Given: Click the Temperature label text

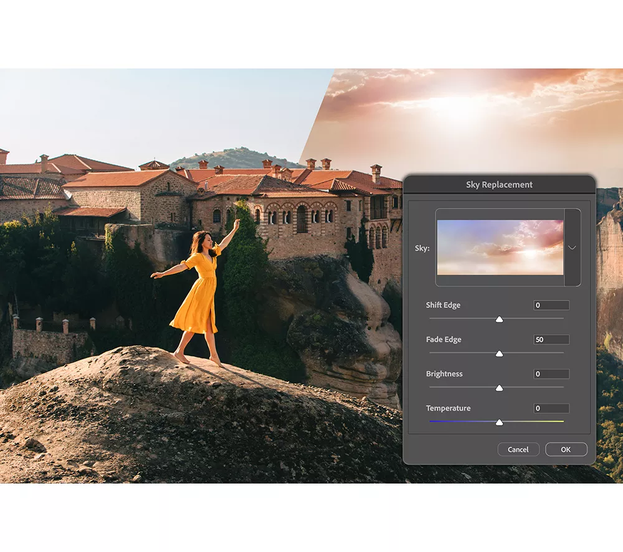Looking at the screenshot, I should click(x=448, y=408).
